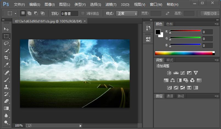Open the 样式 style dropdown

click(127, 13)
